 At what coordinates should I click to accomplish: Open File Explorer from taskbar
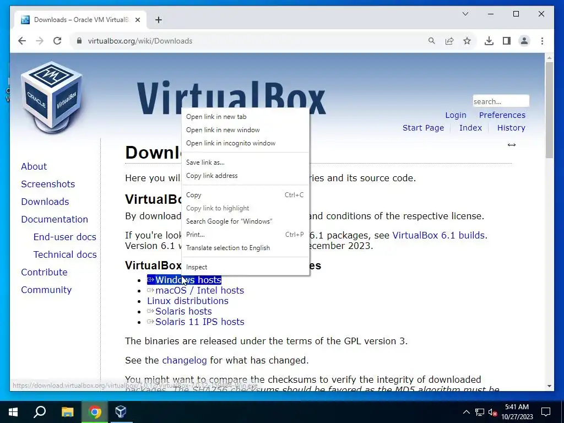click(x=67, y=412)
